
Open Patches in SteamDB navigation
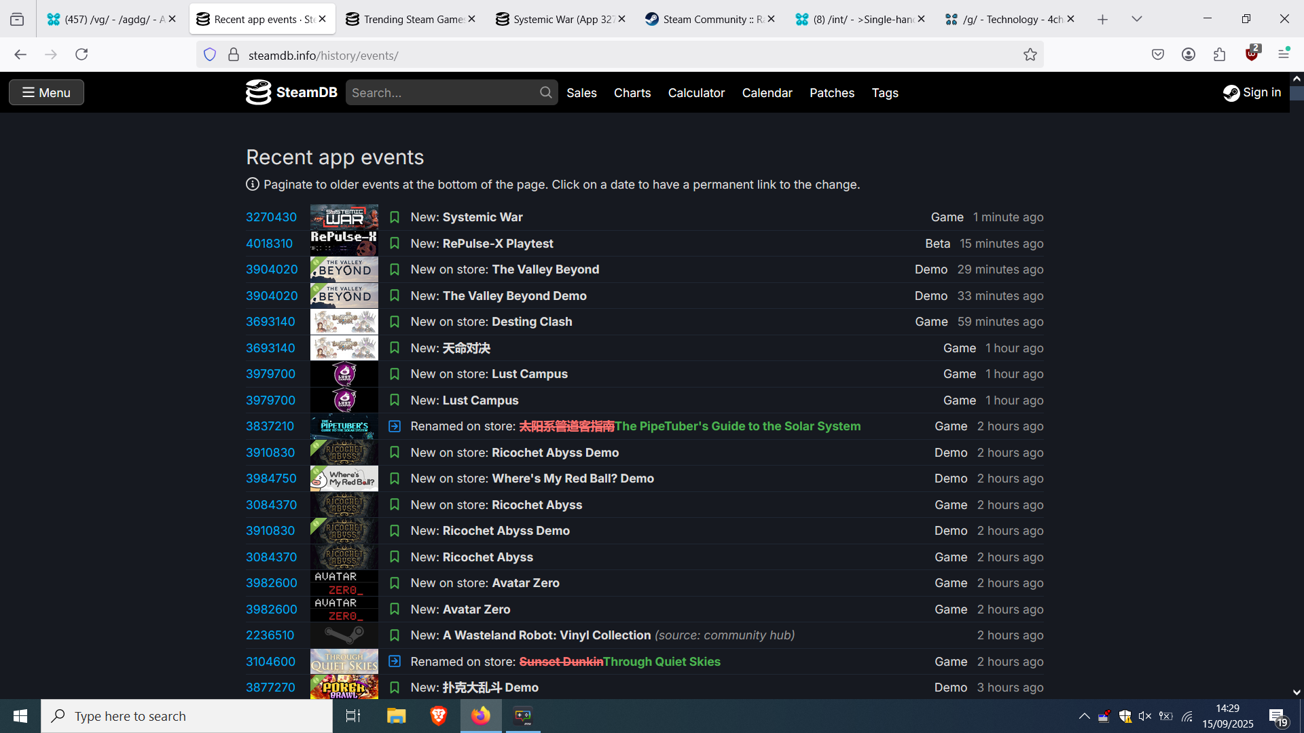click(832, 92)
